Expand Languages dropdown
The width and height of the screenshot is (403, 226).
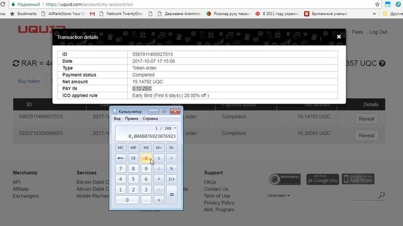point(278,195)
